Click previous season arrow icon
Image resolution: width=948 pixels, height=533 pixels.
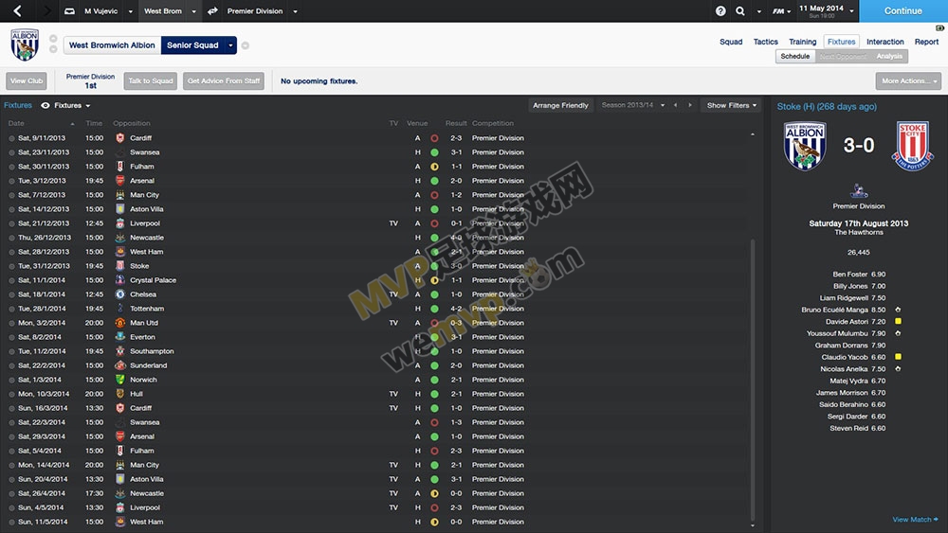click(675, 105)
